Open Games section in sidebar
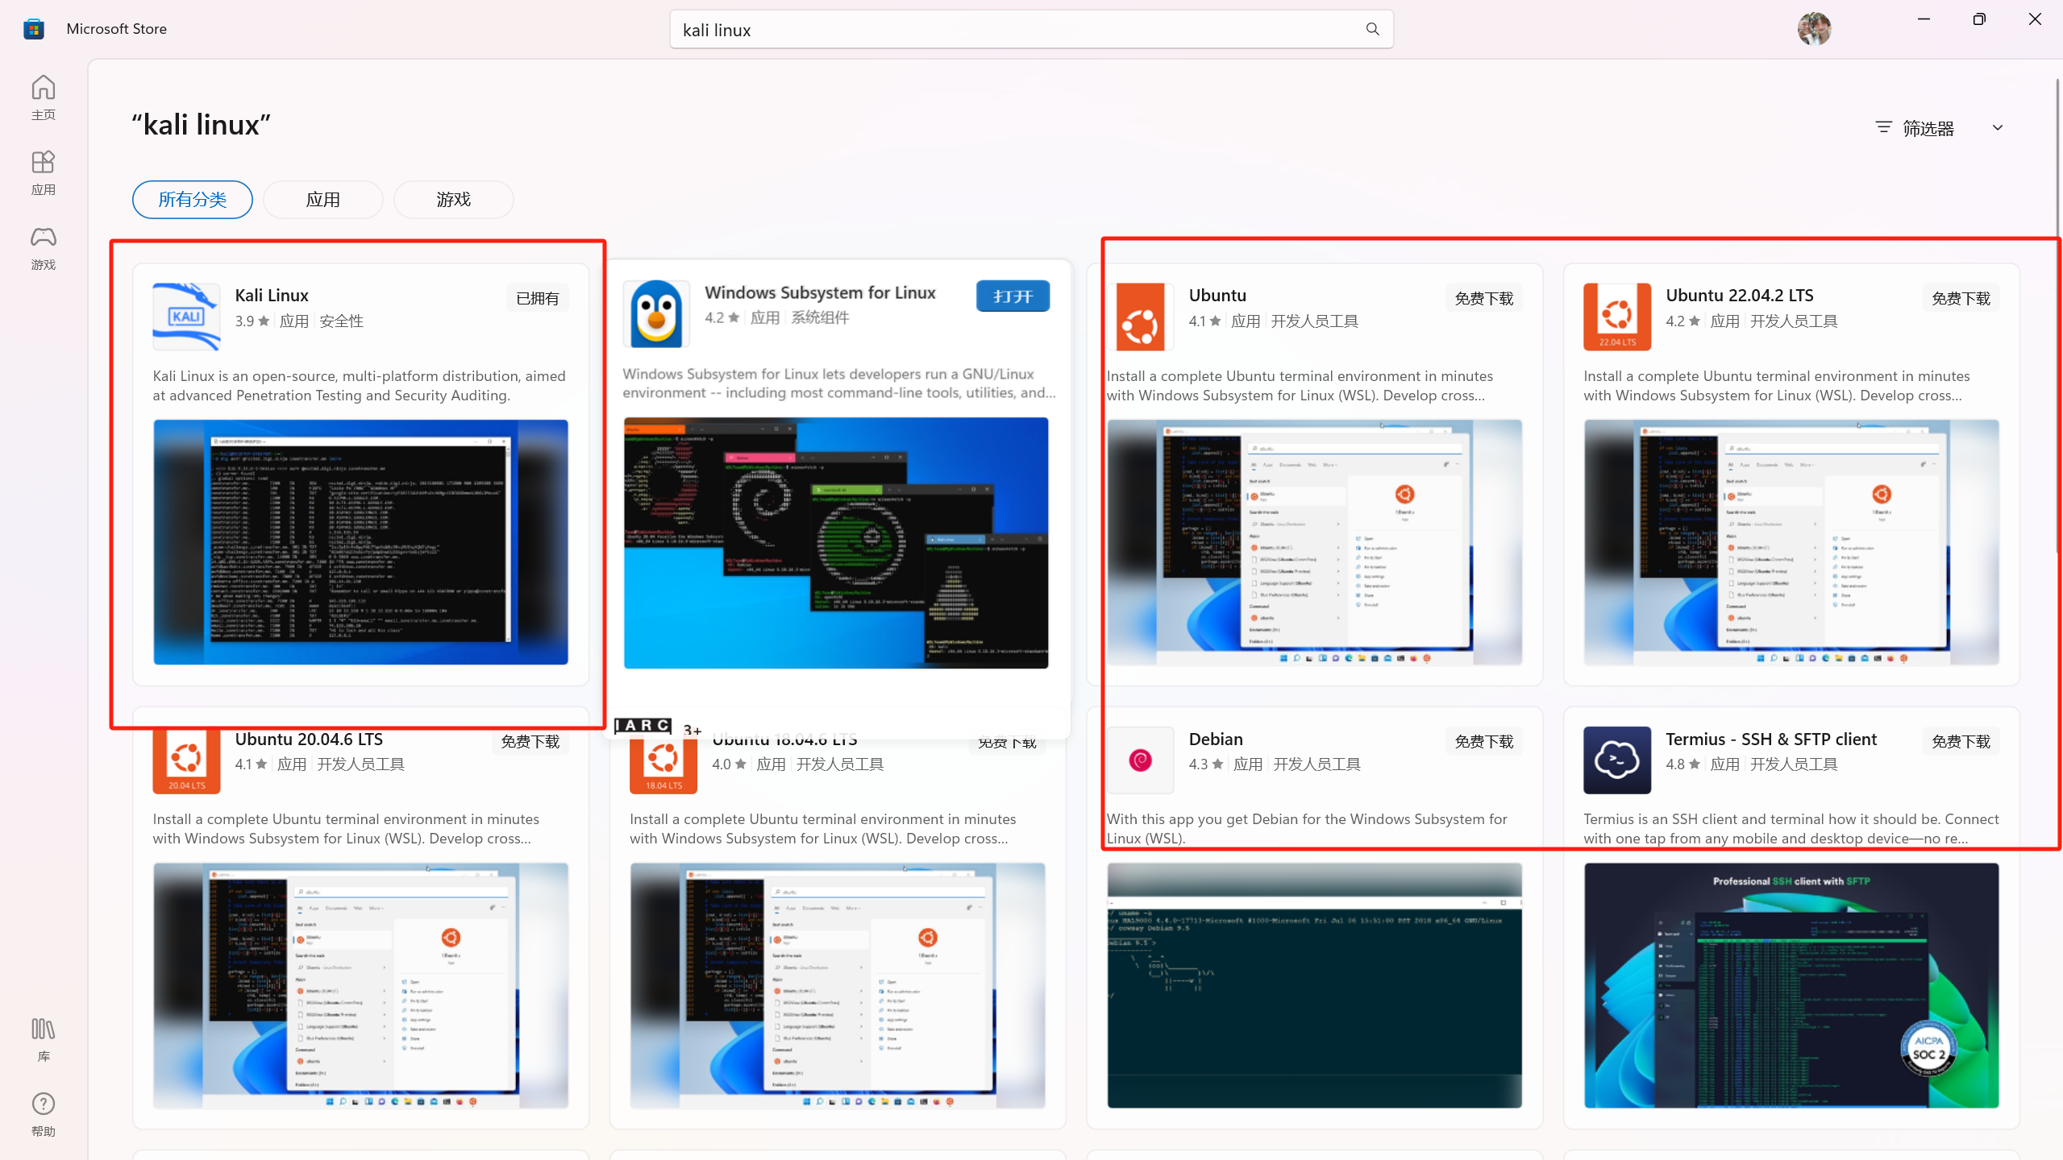Image resolution: width=2063 pixels, height=1160 pixels. (44, 247)
